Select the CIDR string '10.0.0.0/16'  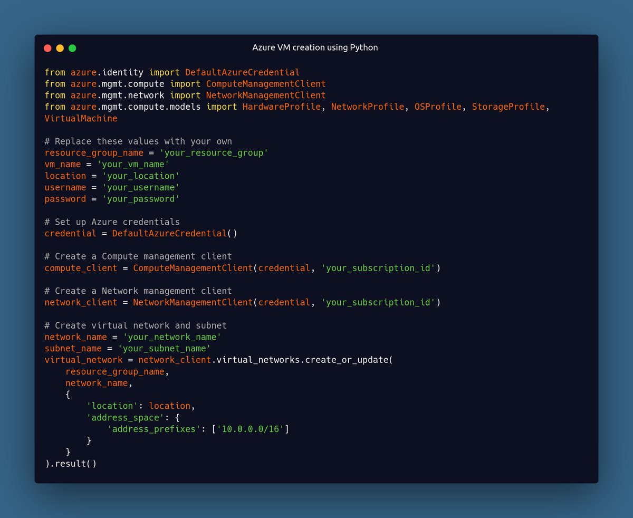pyautogui.click(x=250, y=429)
